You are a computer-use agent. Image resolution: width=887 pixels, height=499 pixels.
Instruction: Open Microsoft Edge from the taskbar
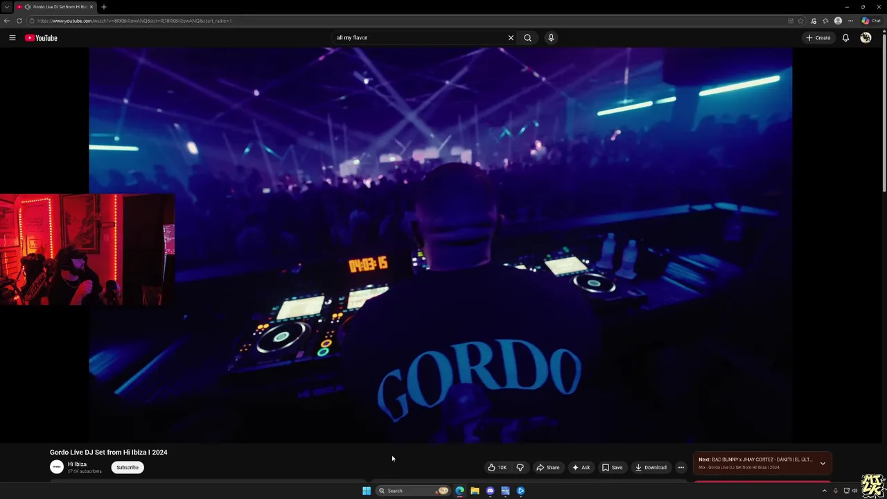click(x=459, y=491)
